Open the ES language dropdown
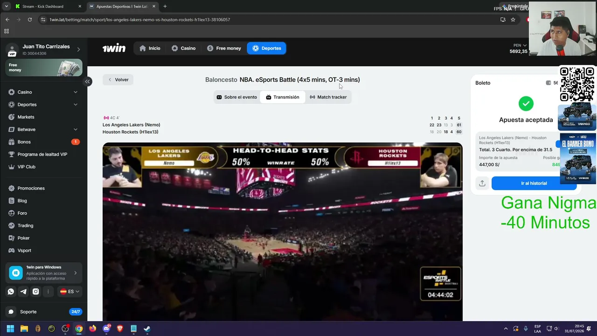Screen dimensions: 597x336 point(70,292)
